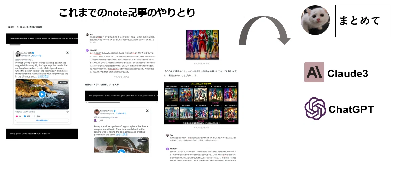Screen dimensions: 398x177
Task: Open the DALLE3 ranger count comparison grid
Action: (x=201, y=103)
